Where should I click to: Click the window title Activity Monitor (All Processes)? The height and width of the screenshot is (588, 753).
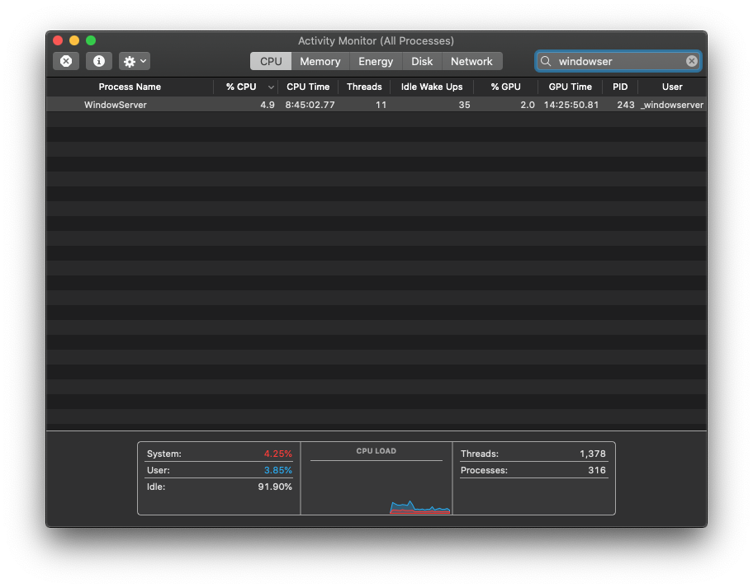376,40
